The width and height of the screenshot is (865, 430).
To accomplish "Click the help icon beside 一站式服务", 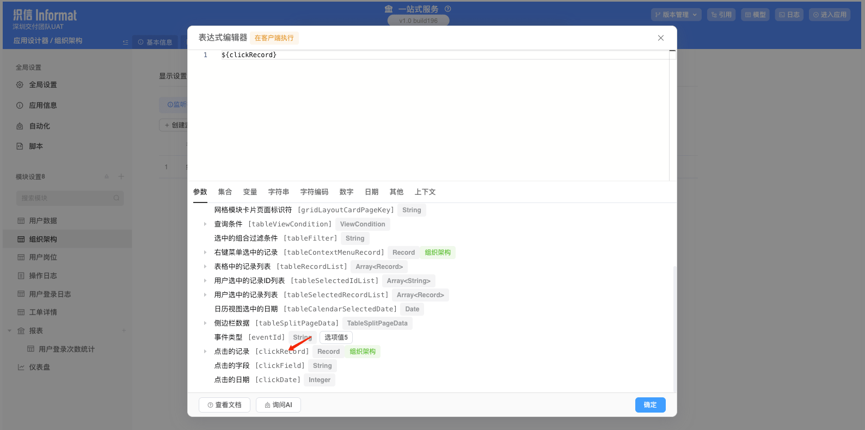I will point(447,9).
